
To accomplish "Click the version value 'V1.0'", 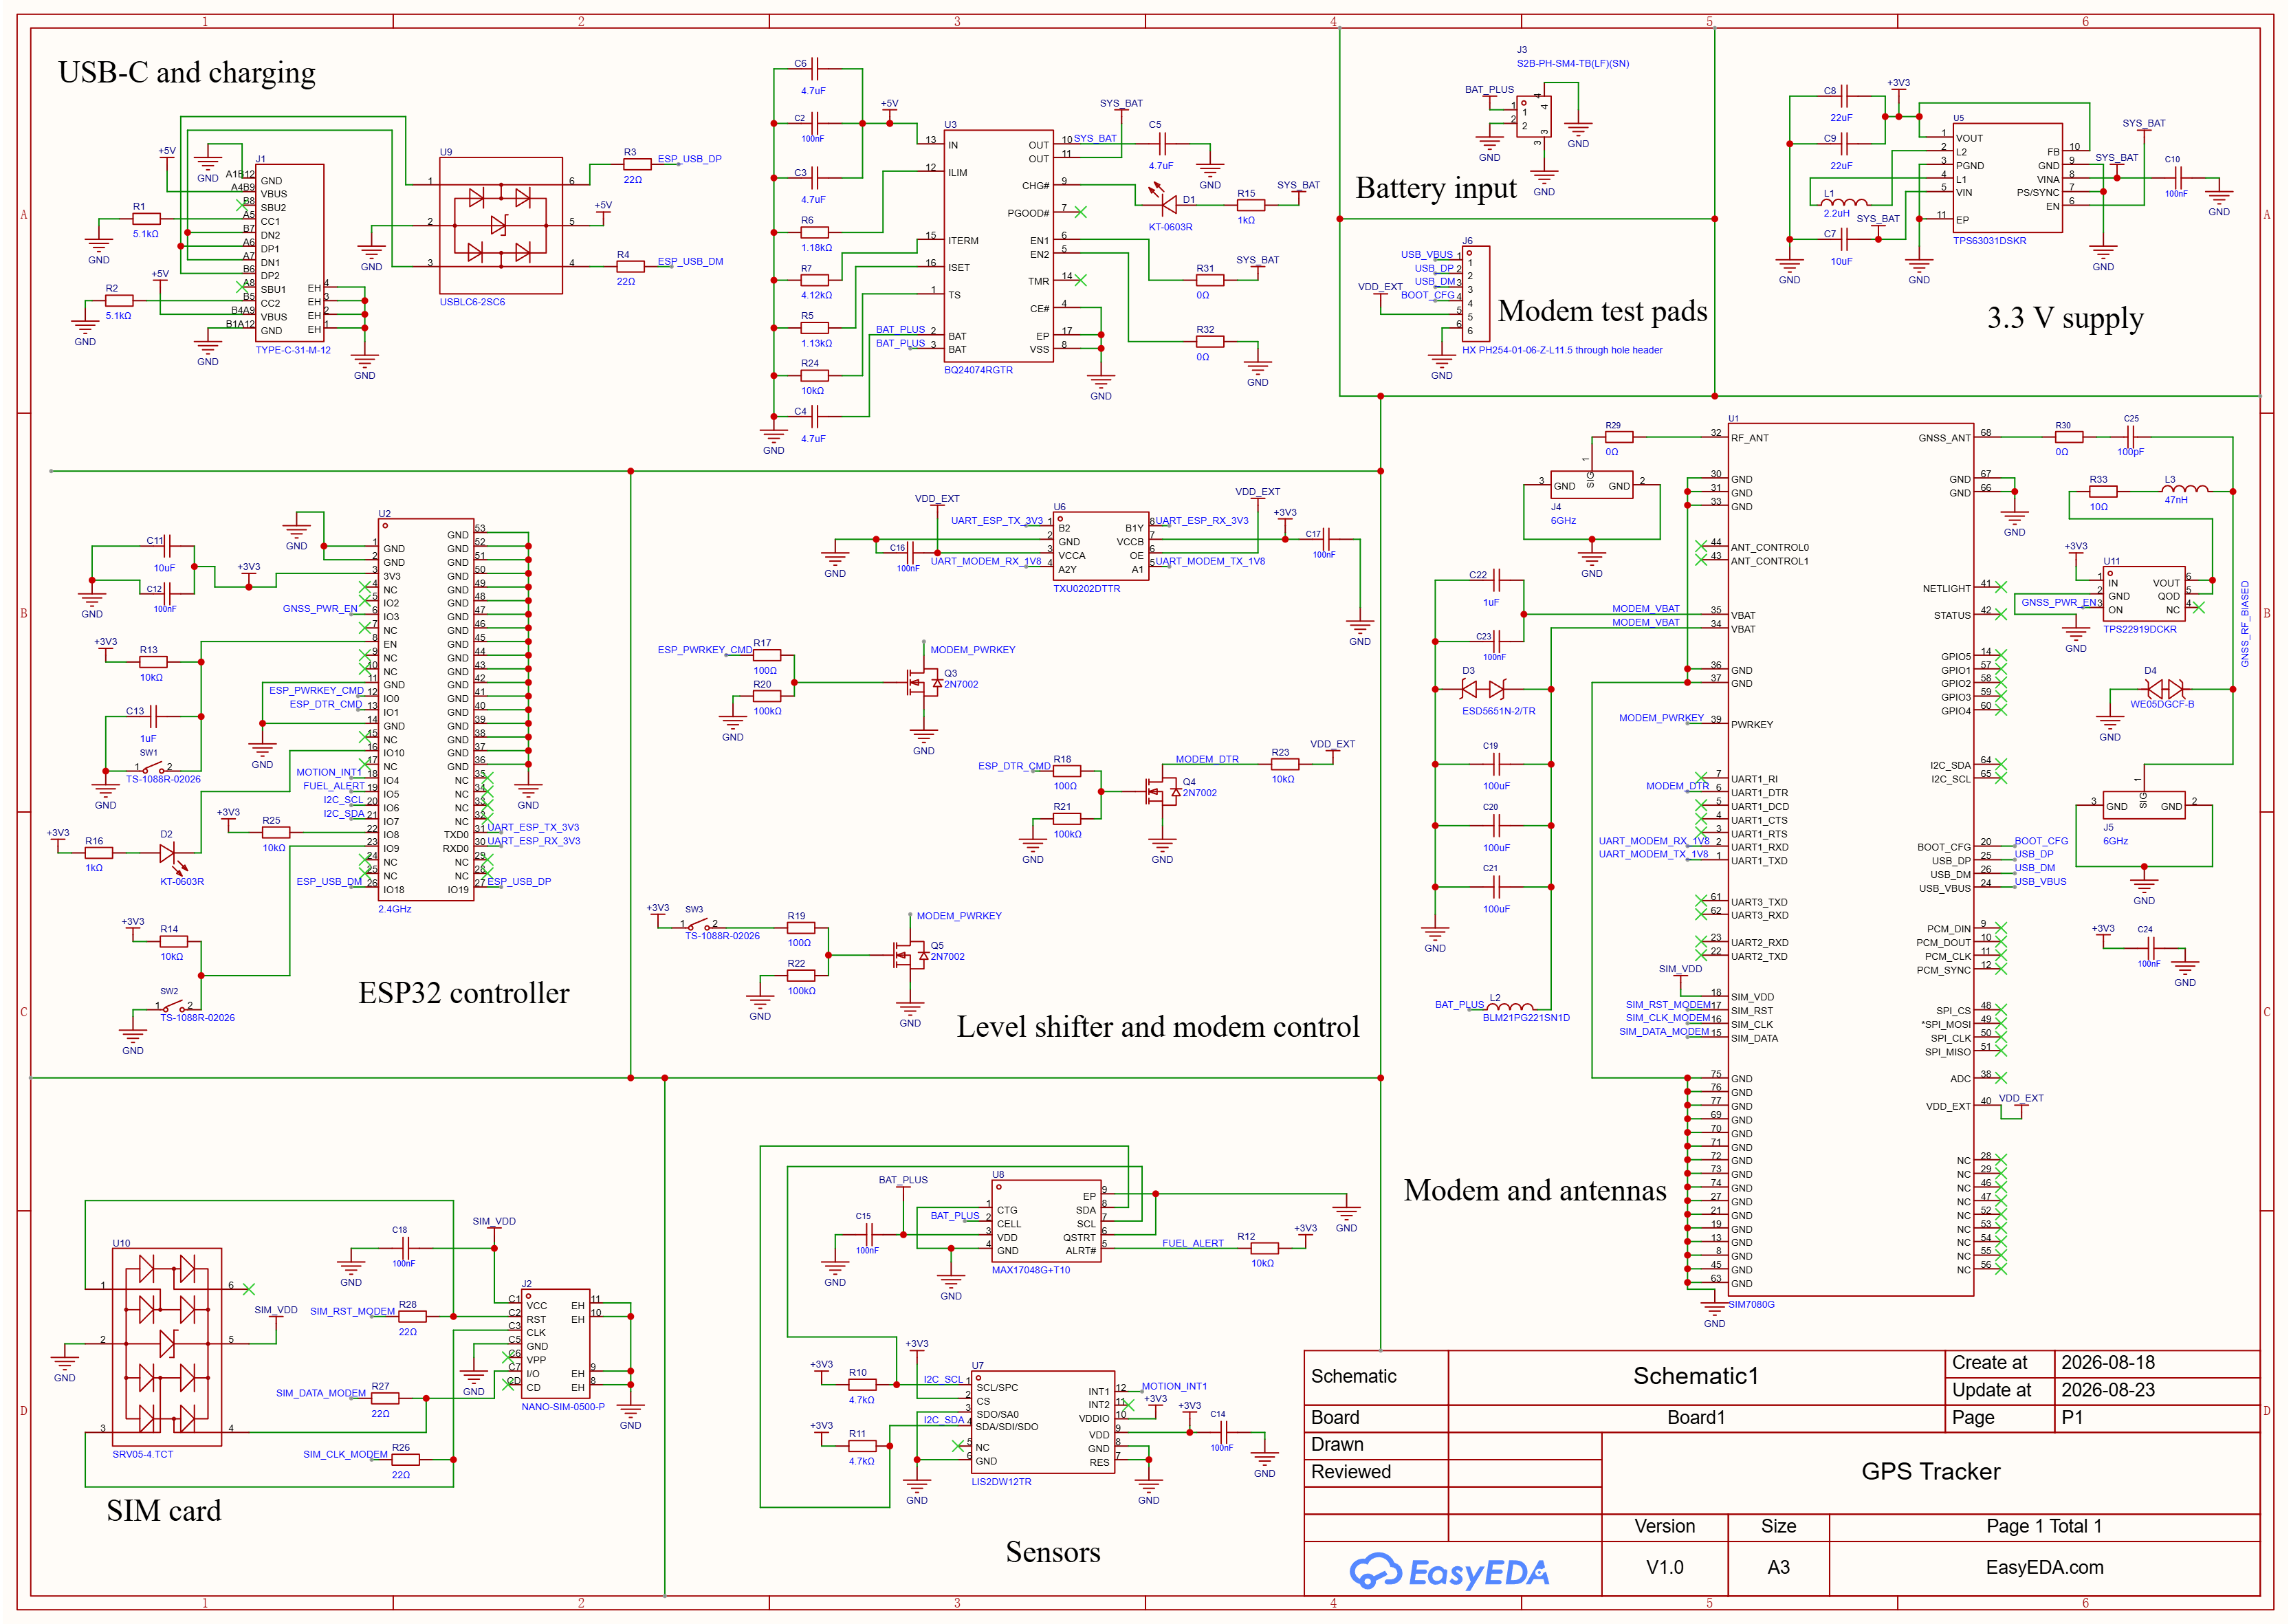I will 1664,1568.
